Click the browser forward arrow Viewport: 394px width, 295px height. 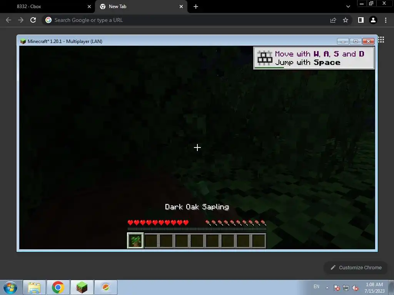21,20
